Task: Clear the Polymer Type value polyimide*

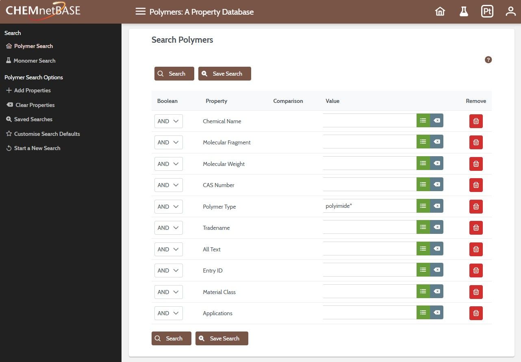Action: pyautogui.click(x=436, y=206)
